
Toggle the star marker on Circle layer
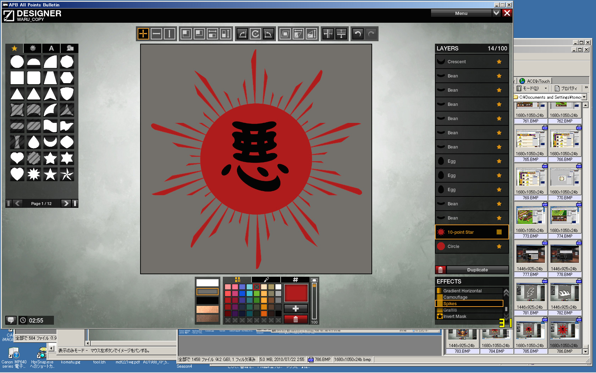(499, 247)
